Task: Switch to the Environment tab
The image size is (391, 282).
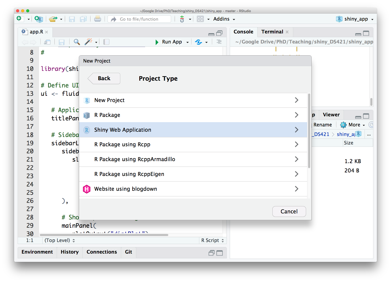Action: (37, 252)
